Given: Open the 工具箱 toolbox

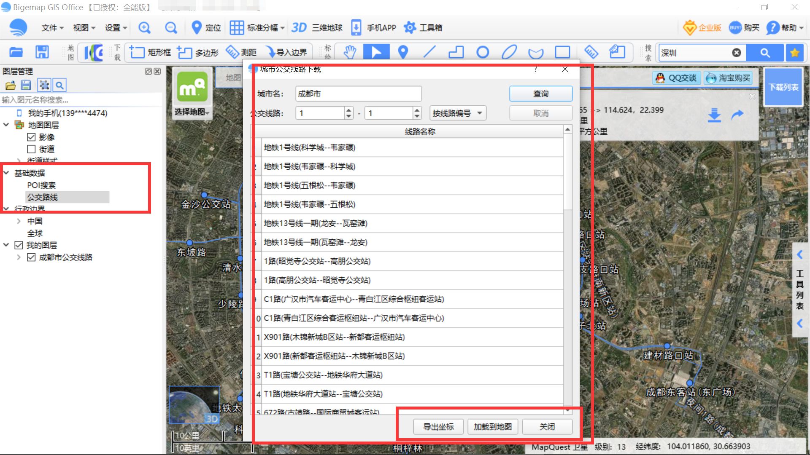Looking at the screenshot, I should click(423, 28).
